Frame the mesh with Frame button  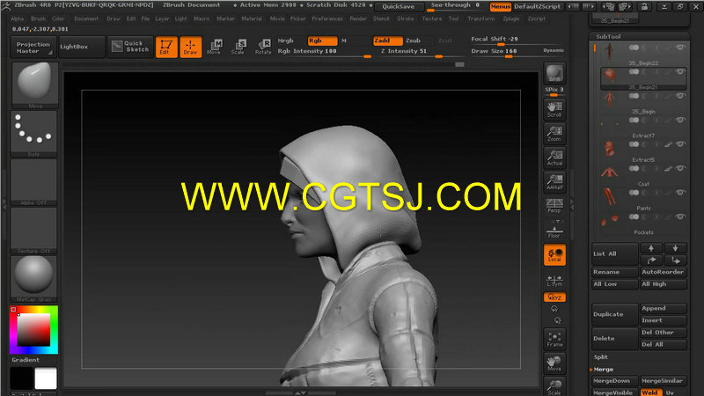[554, 340]
